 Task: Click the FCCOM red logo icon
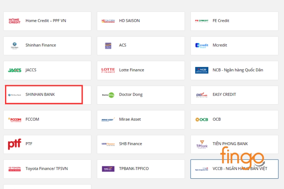pos(15,119)
